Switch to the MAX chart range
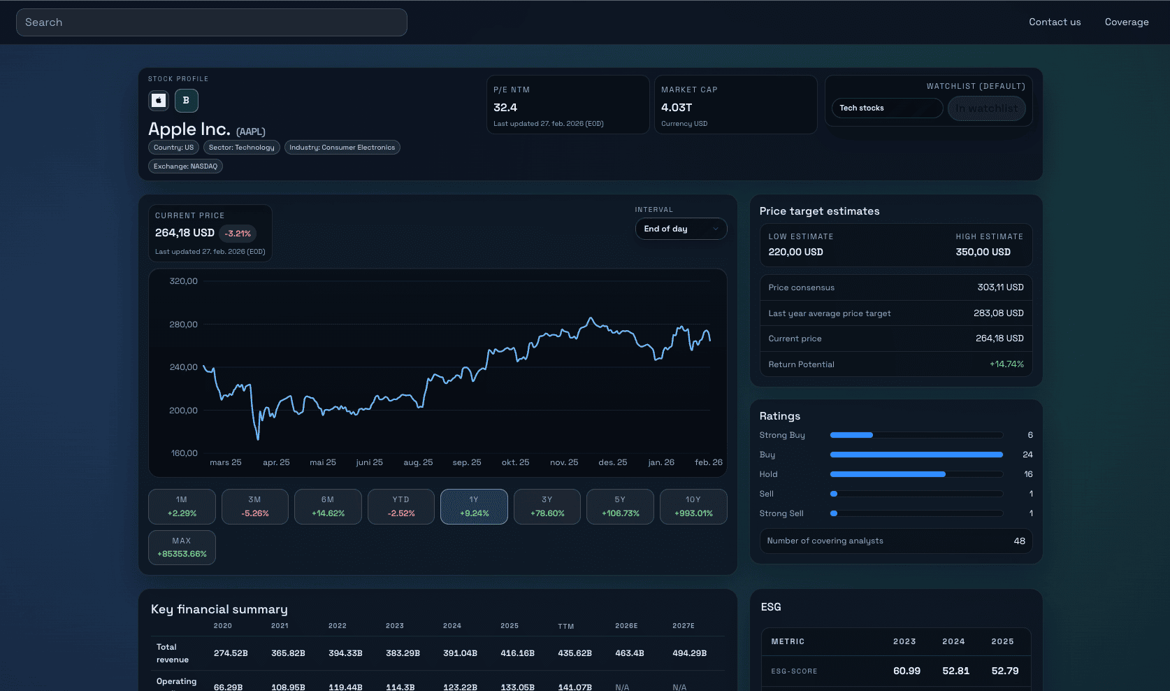This screenshot has height=691, width=1170. (x=182, y=547)
